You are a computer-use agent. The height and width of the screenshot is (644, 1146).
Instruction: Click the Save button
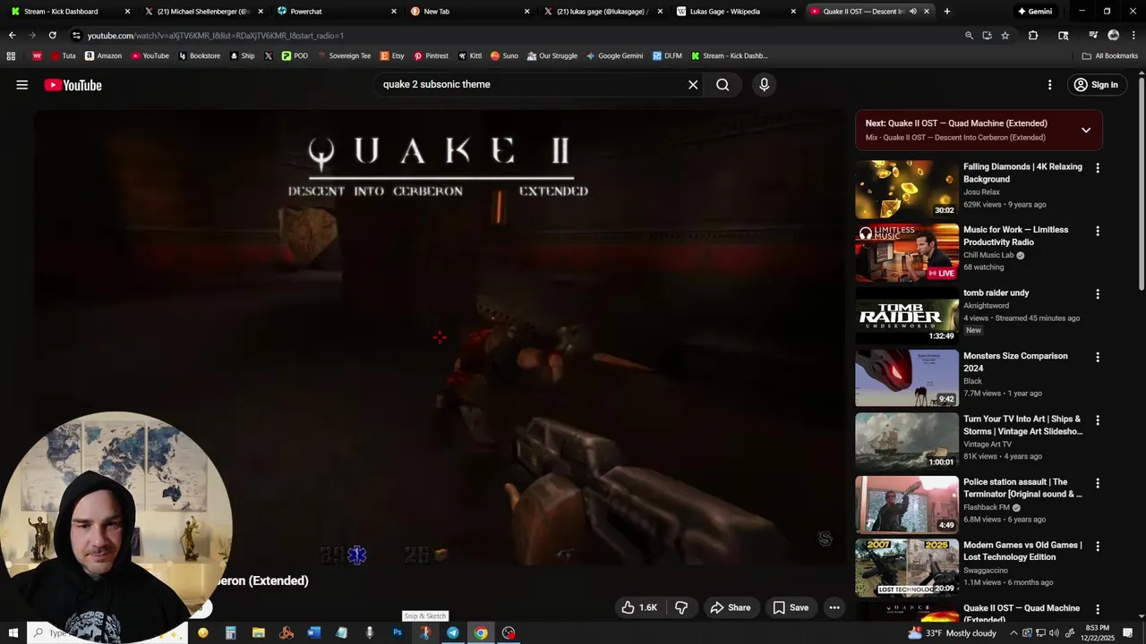(x=791, y=607)
